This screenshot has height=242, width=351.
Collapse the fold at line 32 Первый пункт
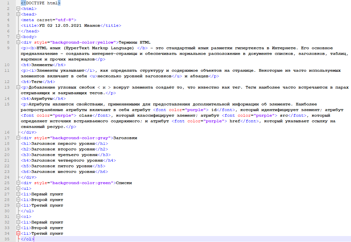19,222
